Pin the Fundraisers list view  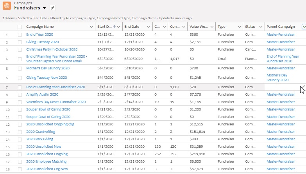[x=53, y=8]
